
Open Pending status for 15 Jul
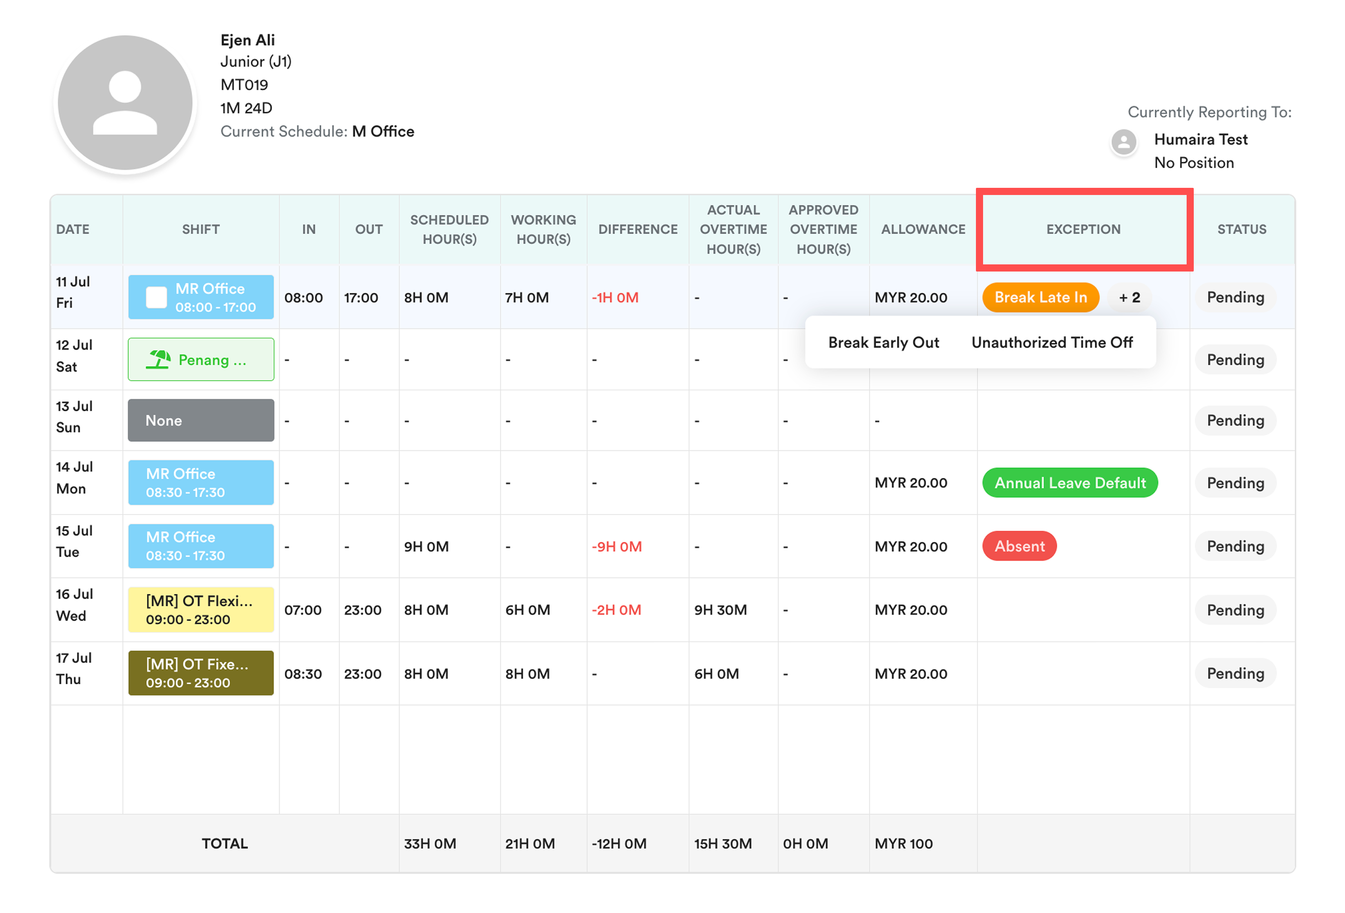click(1235, 546)
